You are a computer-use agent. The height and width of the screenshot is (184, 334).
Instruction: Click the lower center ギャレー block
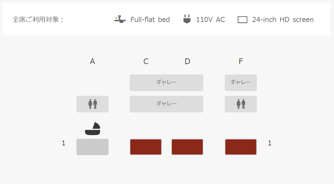pos(166,104)
